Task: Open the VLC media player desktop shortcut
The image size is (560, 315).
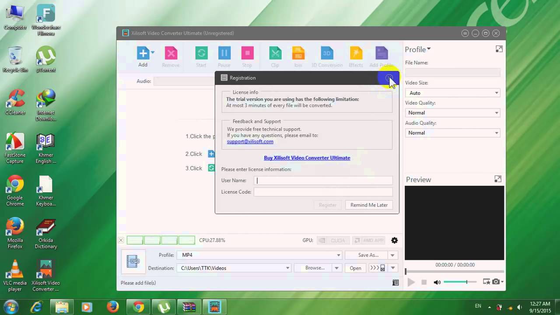Action: [x=15, y=276]
